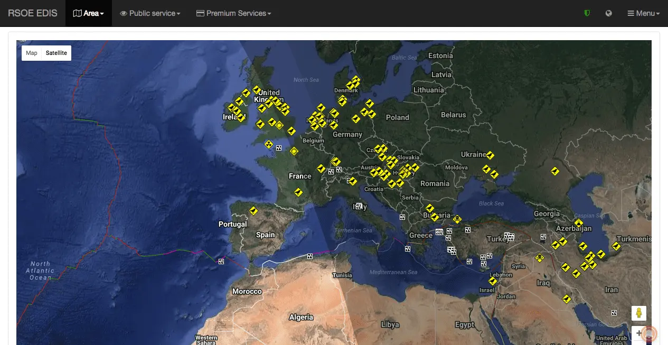The height and width of the screenshot is (345, 668).
Task: Click the skull marker on Bulgaria's Black Sea coast
Action: click(457, 219)
